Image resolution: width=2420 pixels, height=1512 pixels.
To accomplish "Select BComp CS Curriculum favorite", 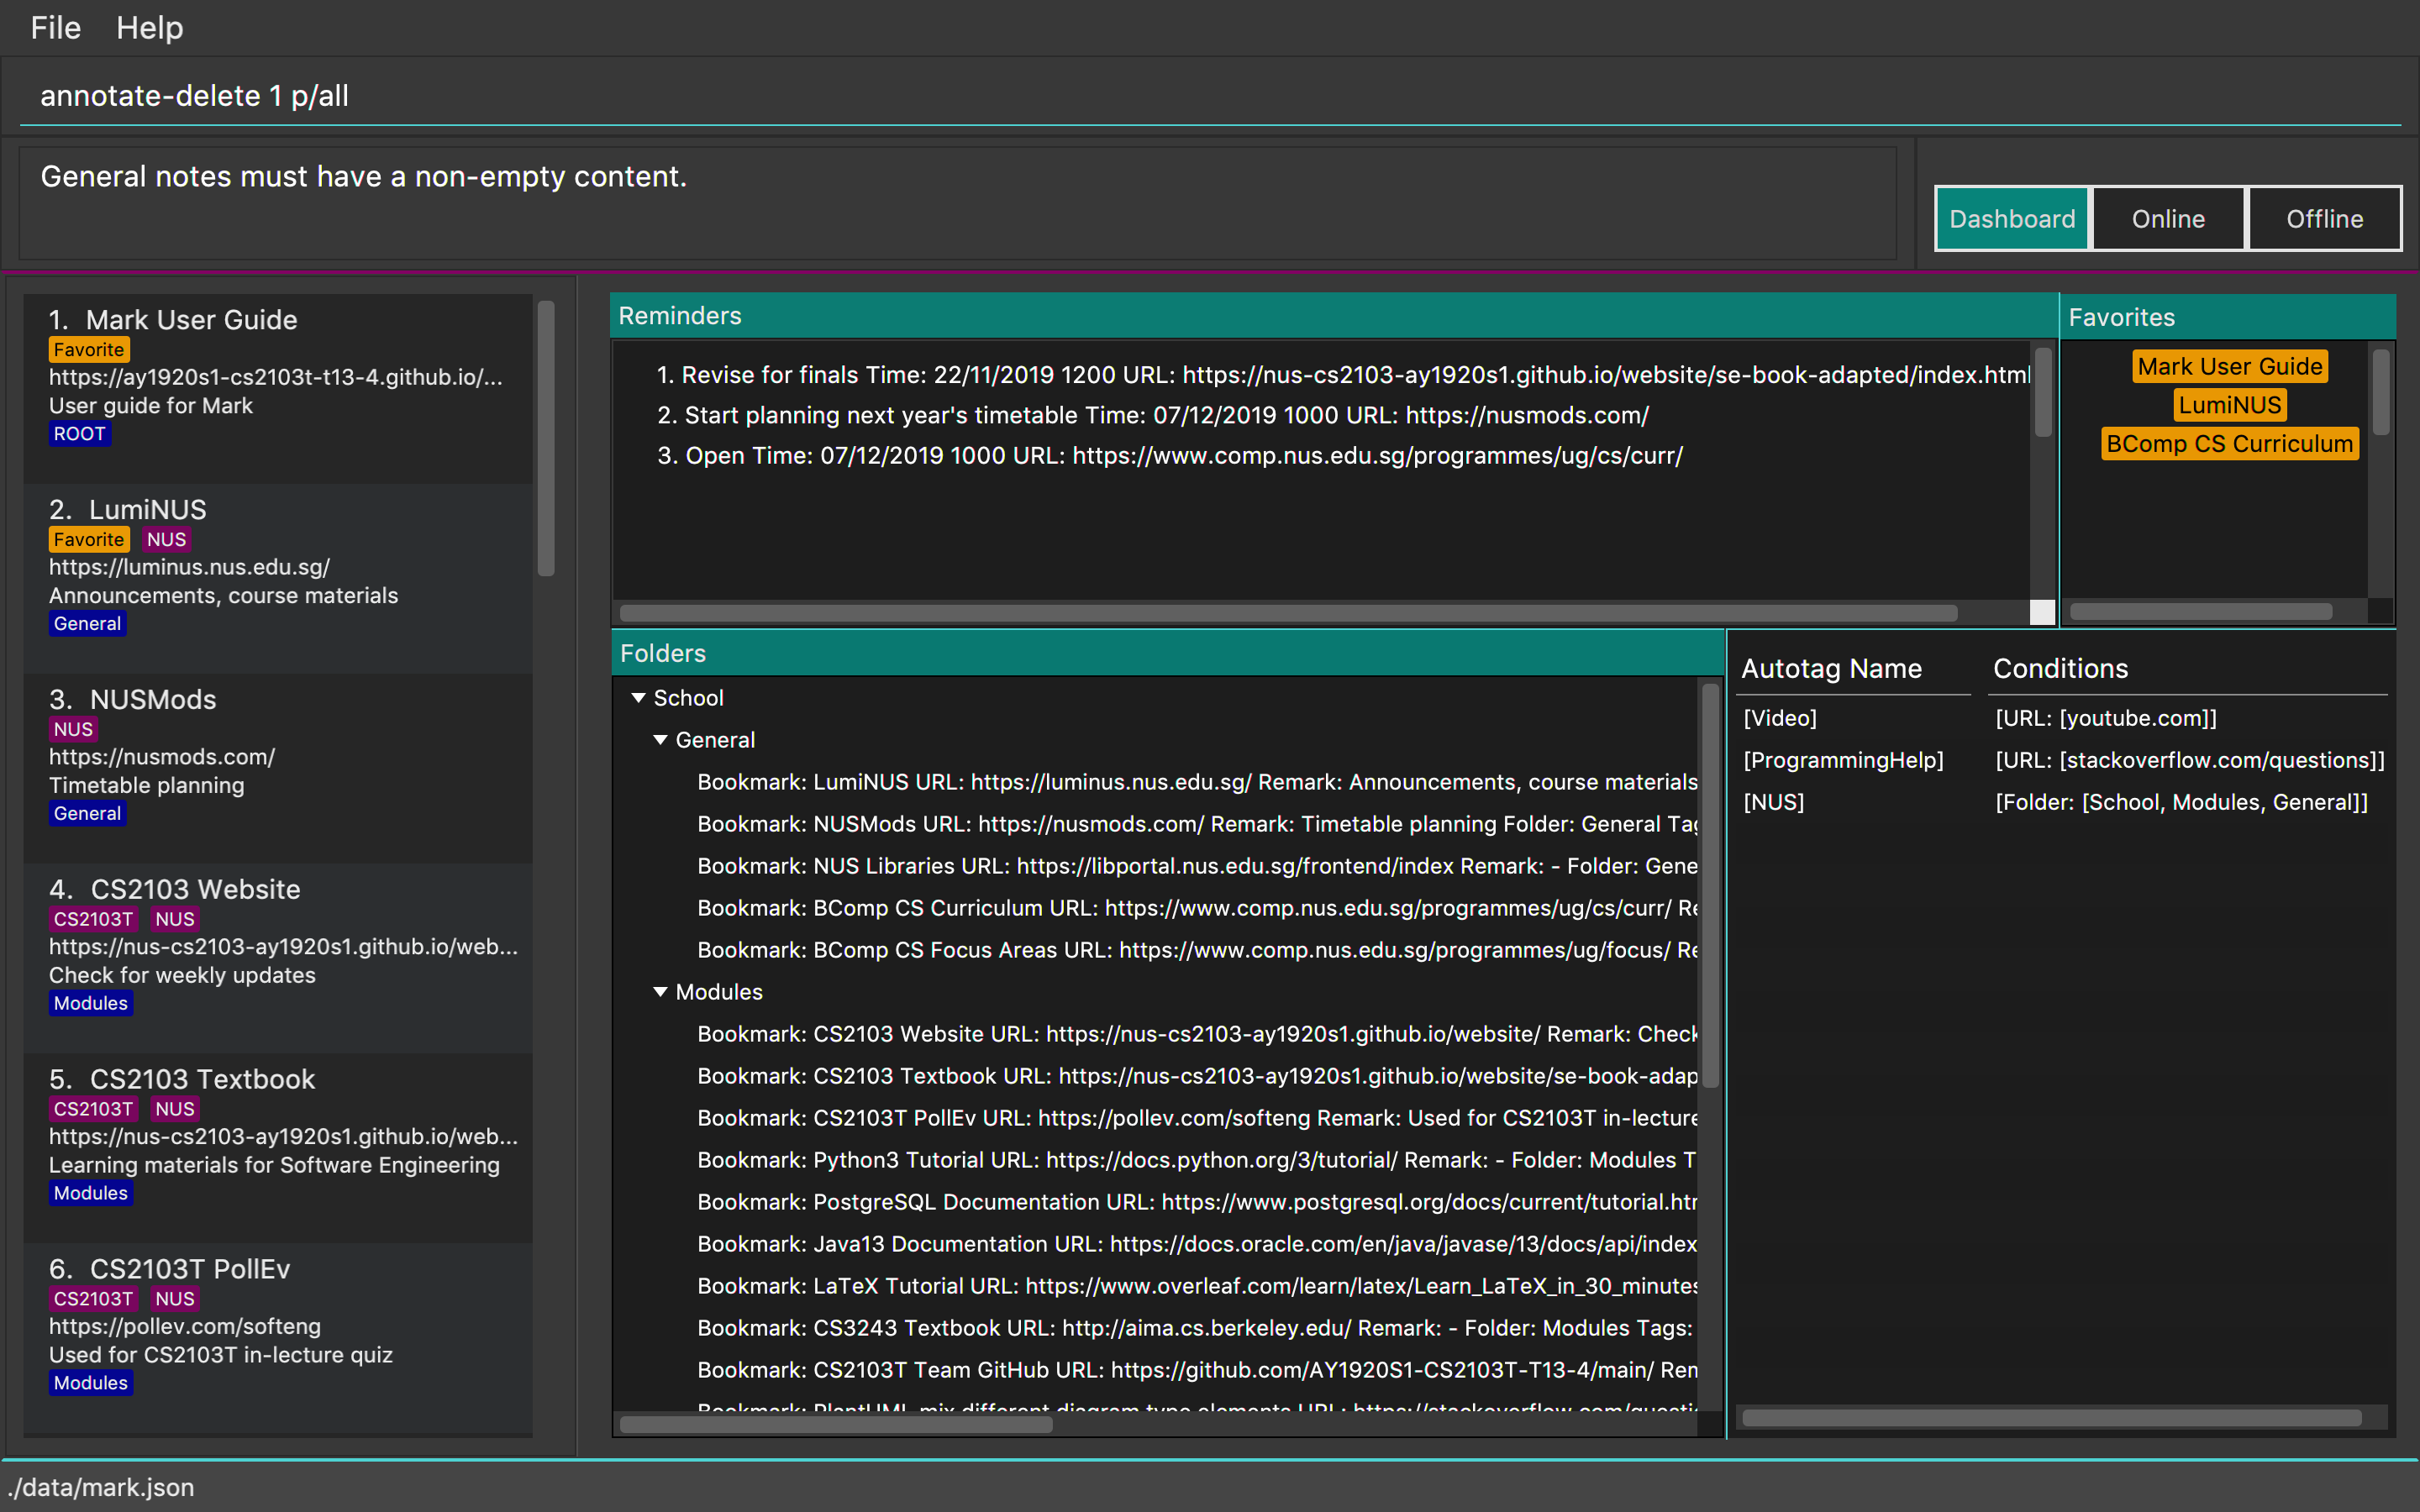I will click(x=2229, y=444).
